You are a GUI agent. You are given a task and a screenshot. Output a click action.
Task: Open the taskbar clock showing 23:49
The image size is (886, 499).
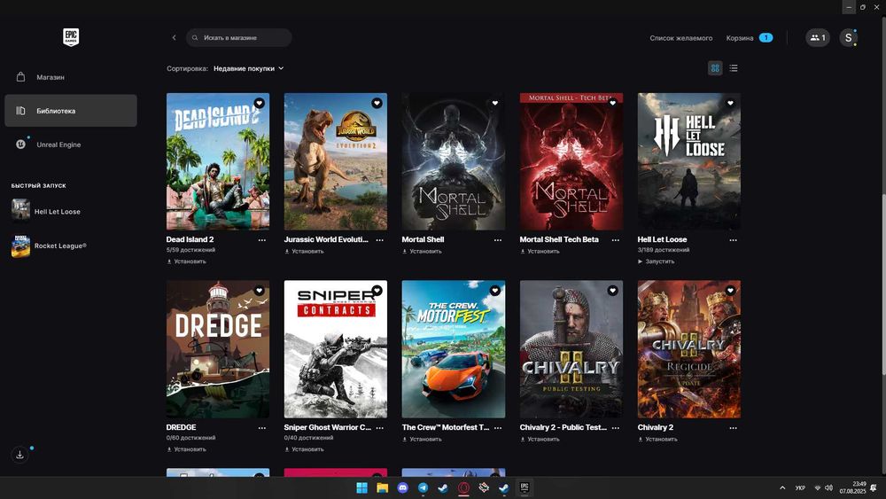coord(852,487)
